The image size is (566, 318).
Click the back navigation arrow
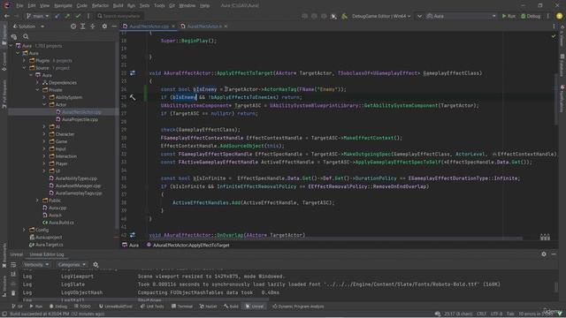[x=6, y=16]
